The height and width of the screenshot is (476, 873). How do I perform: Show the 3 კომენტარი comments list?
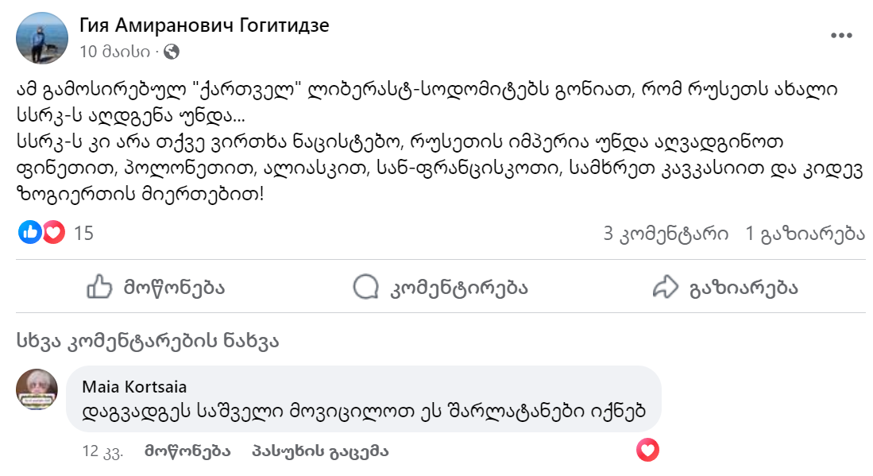coord(666,233)
